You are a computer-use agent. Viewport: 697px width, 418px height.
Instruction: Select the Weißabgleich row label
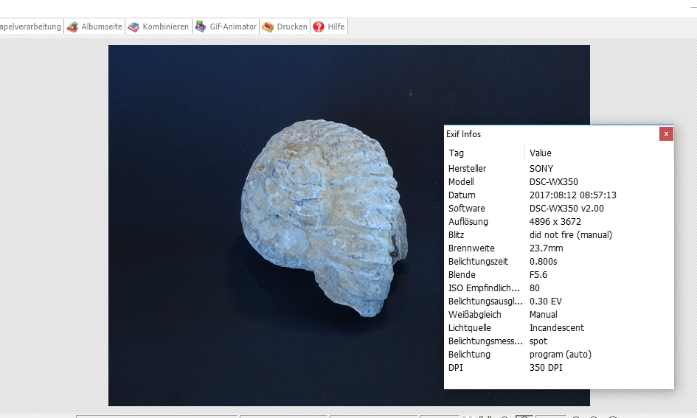tap(475, 315)
